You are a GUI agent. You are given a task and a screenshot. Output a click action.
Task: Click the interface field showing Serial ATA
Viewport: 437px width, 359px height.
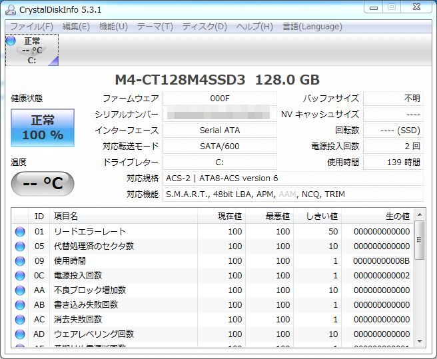click(x=220, y=130)
